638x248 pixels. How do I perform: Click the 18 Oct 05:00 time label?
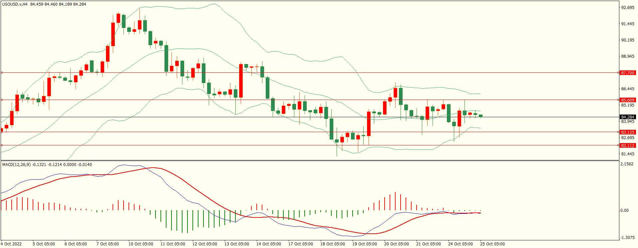333,244
